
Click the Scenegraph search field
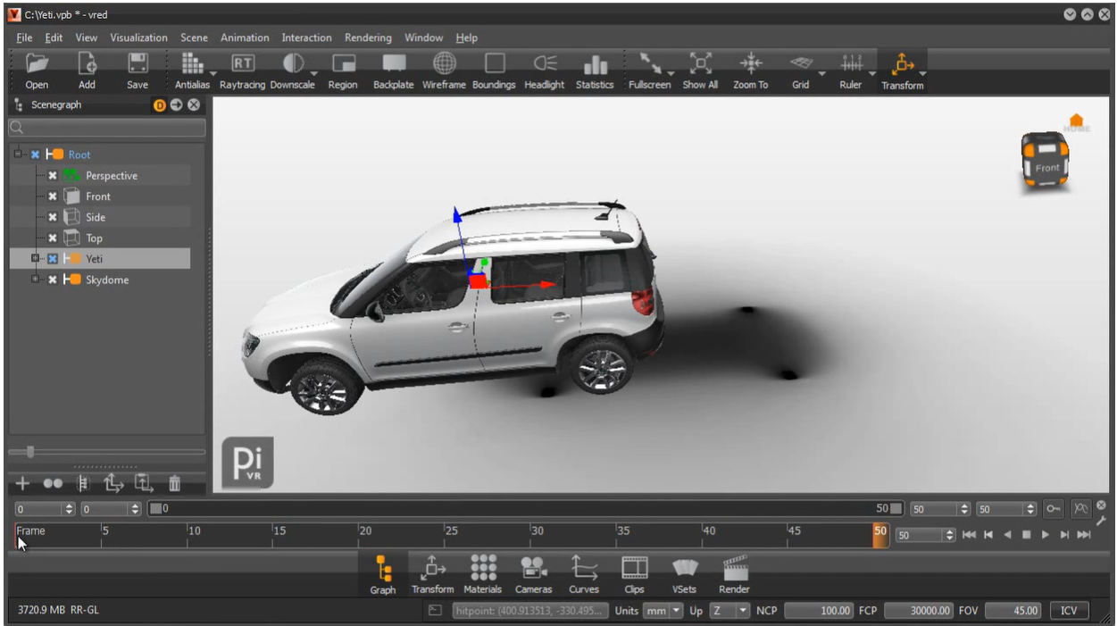(x=107, y=127)
